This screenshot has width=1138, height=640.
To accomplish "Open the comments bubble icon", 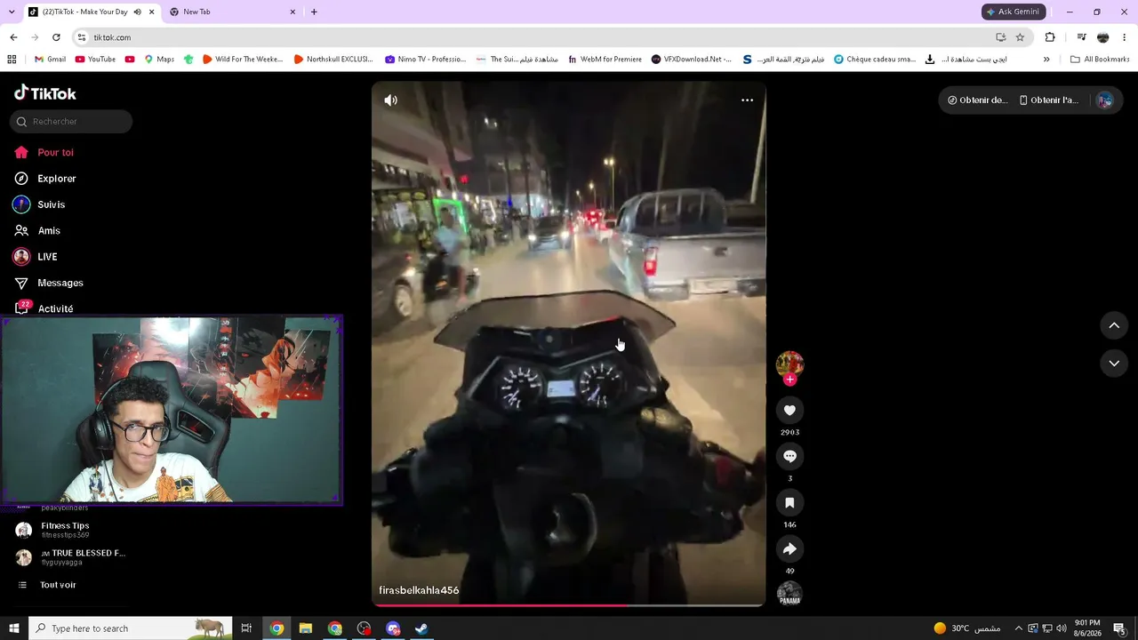I will pos(789,456).
